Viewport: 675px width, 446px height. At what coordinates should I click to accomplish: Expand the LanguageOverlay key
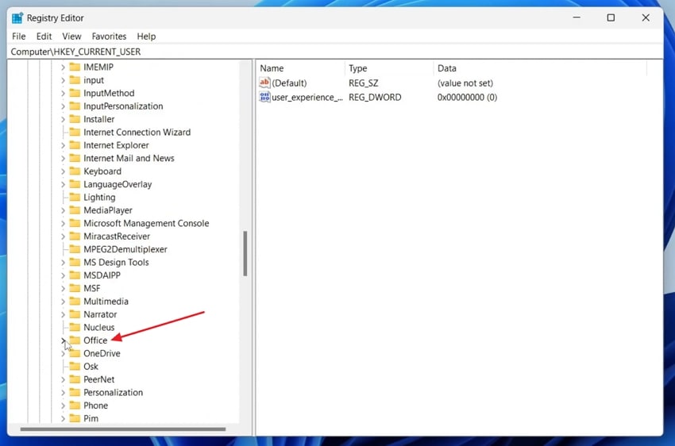click(x=63, y=184)
